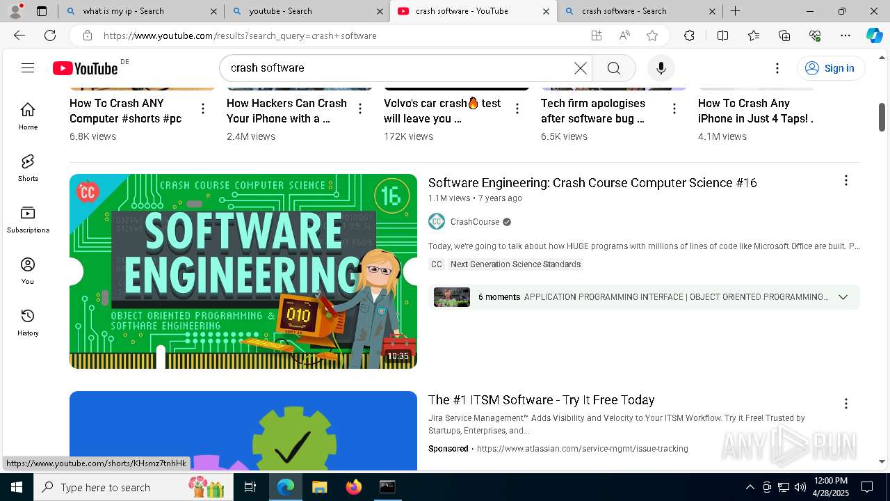The width and height of the screenshot is (890, 501).
Task: Open options for How Hackers Can Crash short
Action: point(360,109)
